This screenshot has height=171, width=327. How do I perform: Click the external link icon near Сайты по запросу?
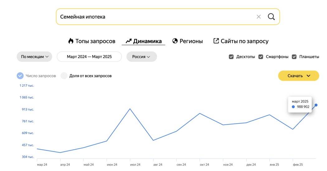[216, 41]
